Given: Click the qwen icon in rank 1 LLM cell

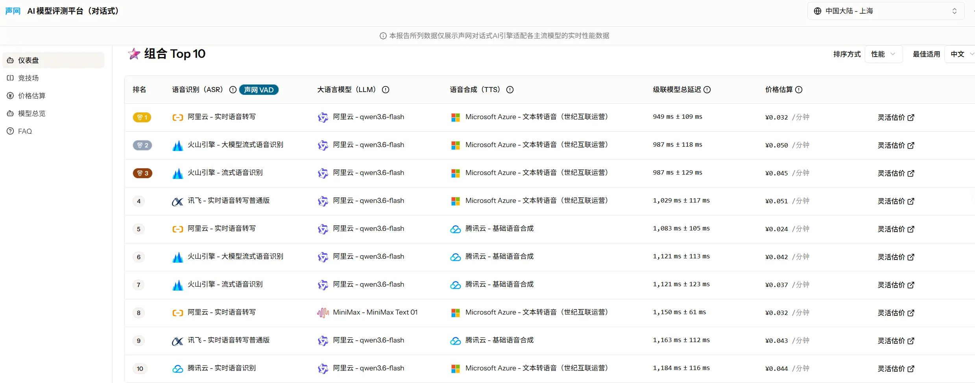Looking at the screenshot, I should (x=323, y=117).
